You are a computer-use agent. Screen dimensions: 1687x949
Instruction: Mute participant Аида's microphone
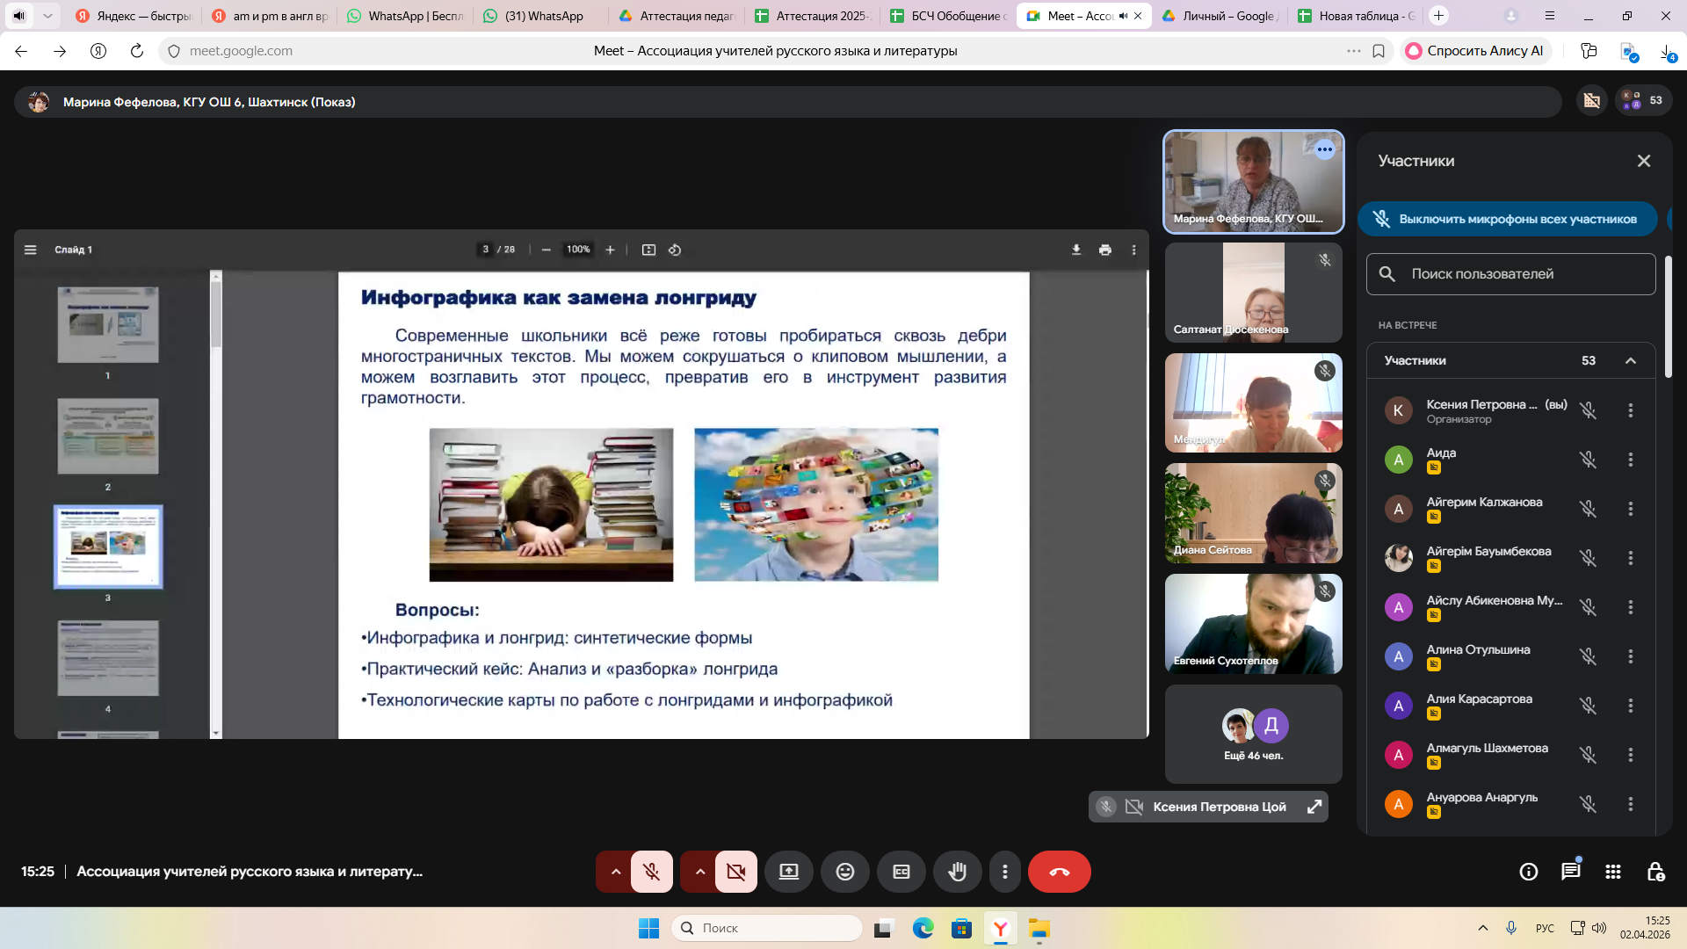coord(1588,460)
